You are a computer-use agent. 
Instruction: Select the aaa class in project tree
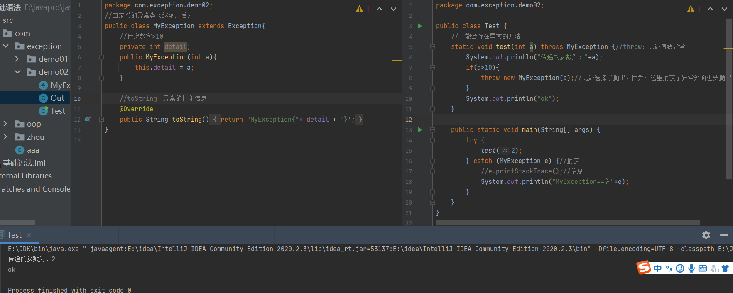(x=27, y=150)
